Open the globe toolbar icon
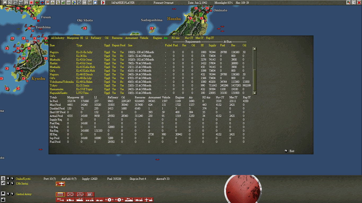Image resolution: width=362 pixels, height=203 pixels. (x=74, y=3)
